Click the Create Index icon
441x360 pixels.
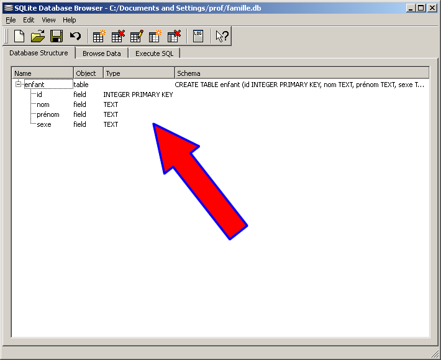155,36
